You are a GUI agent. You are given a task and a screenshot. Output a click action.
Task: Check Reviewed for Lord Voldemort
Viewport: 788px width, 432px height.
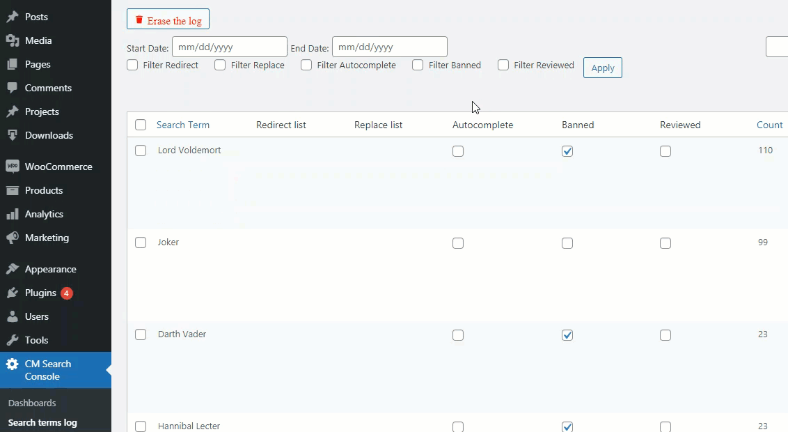click(x=665, y=151)
